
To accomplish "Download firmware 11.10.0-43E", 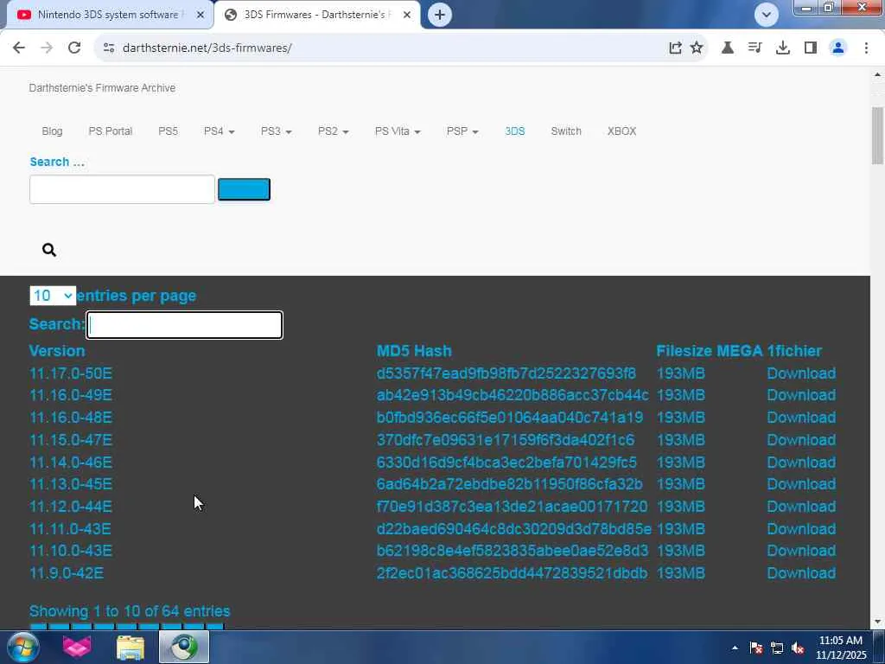I will pyautogui.click(x=801, y=551).
